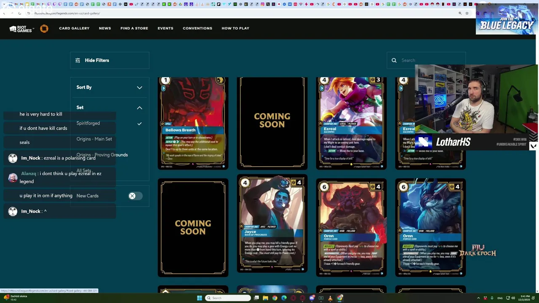Collapse the Set filter section

[139, 108]
